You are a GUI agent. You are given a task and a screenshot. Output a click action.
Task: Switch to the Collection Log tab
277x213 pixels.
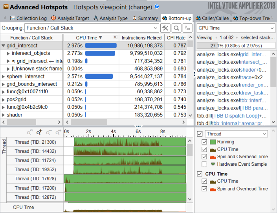pos(28,18)
